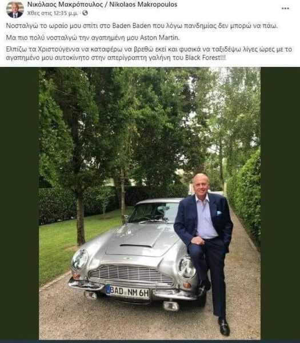Click the dark margin right of the photo
Image resolution: width=300 pixels, height=343 pixels.
pos(280,204)
